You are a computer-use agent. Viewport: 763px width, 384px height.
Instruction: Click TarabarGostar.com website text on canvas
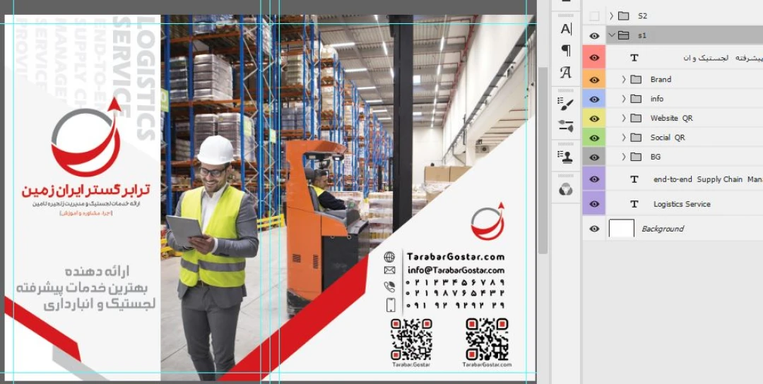coord(456,257)
